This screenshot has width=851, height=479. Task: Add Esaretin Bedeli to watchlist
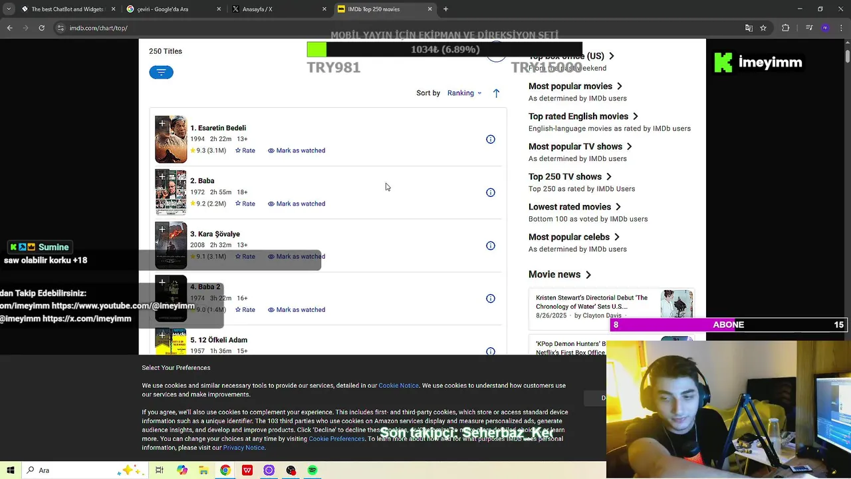coord(162,124)
